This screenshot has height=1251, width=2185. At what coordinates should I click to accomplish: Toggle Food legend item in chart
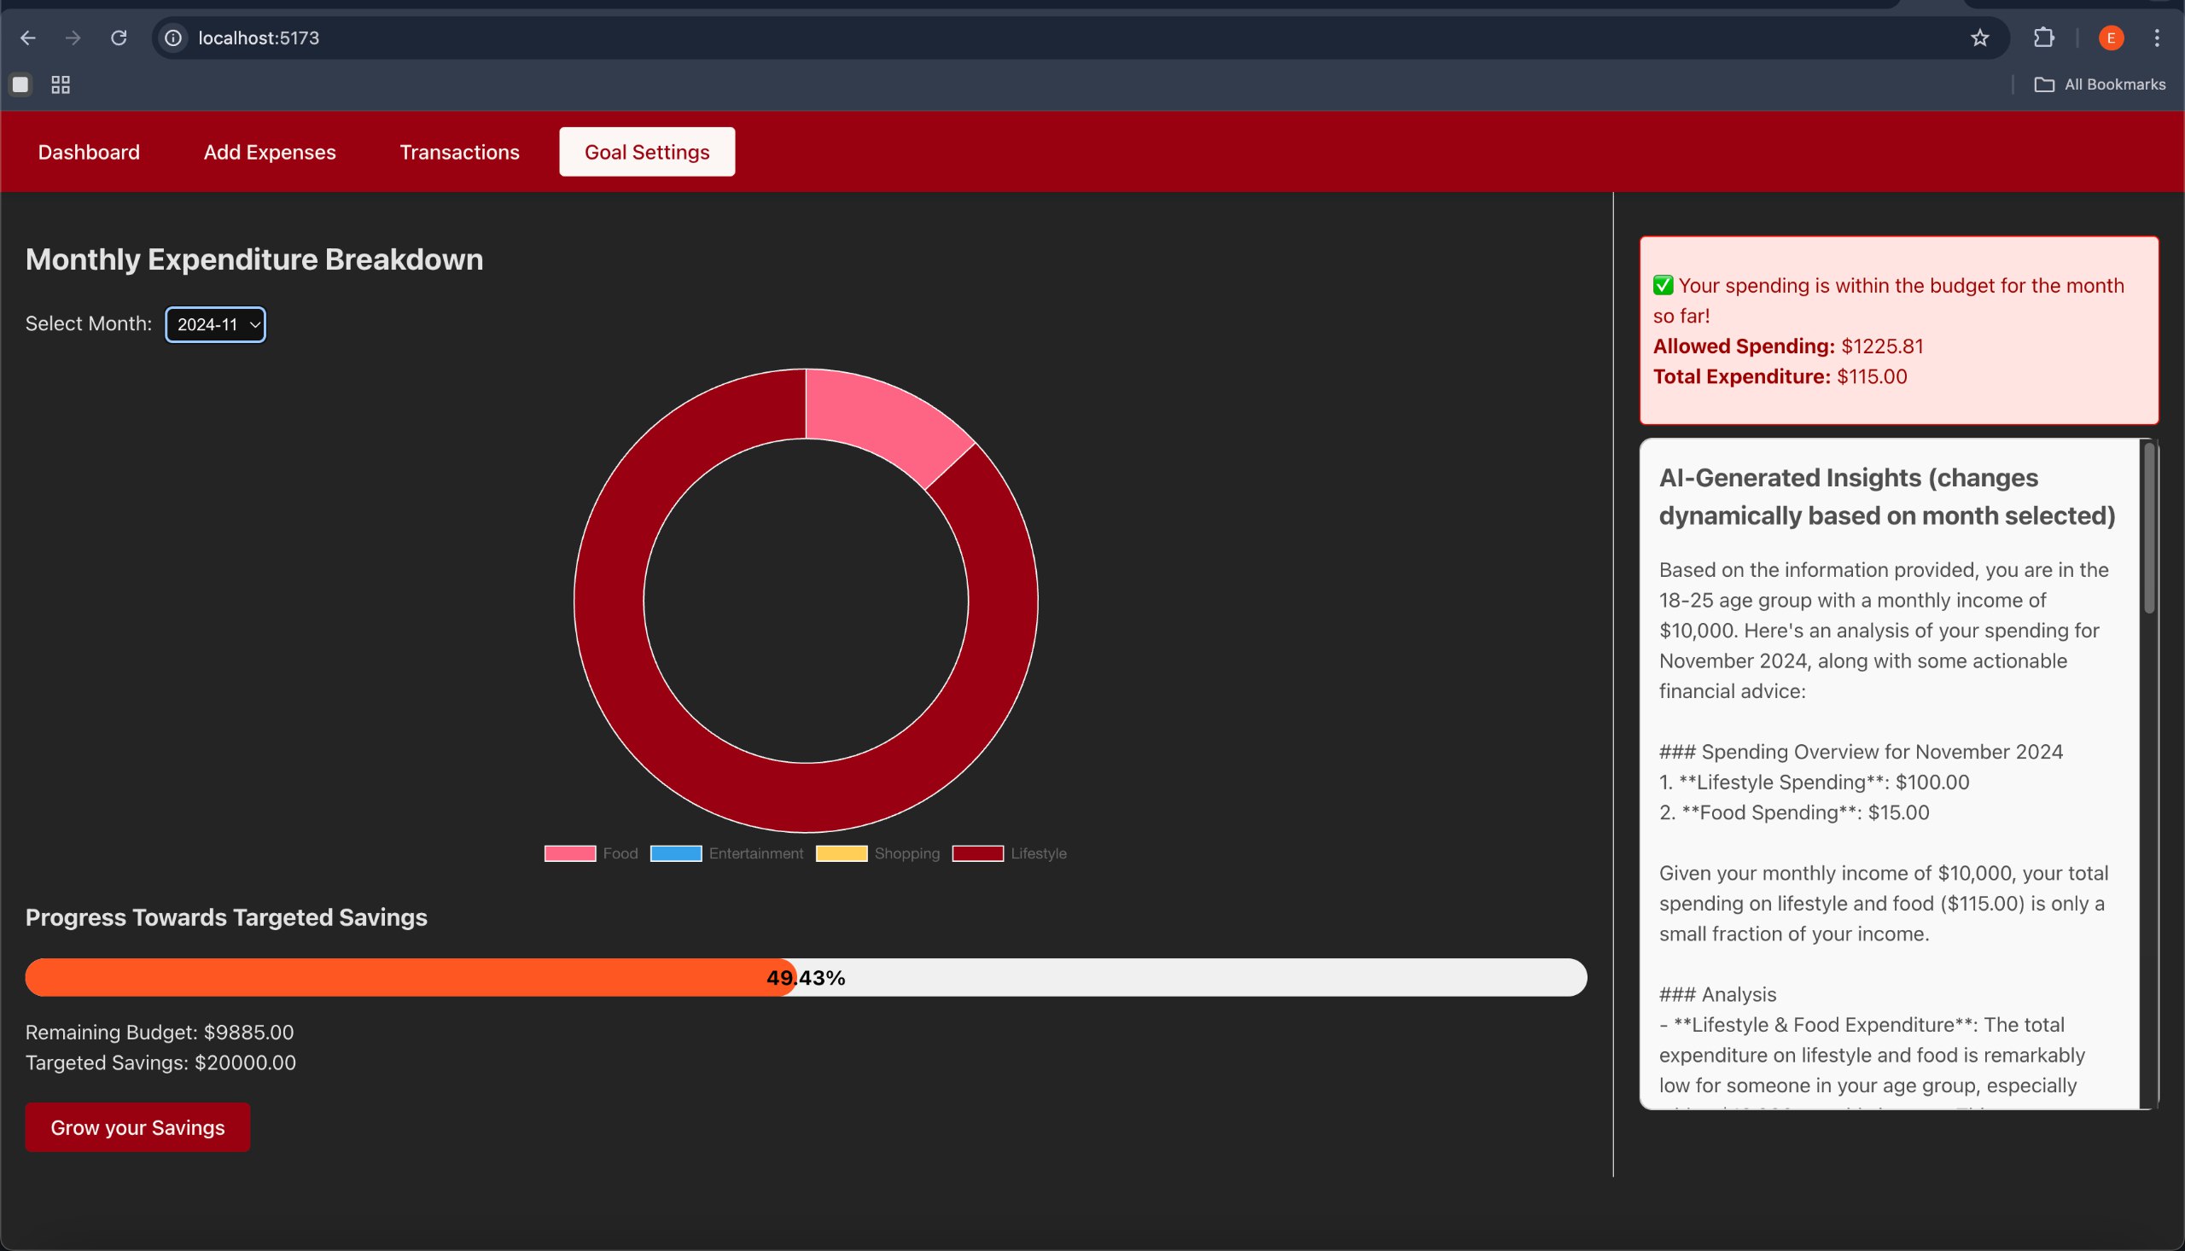click(x=591, y=853)
